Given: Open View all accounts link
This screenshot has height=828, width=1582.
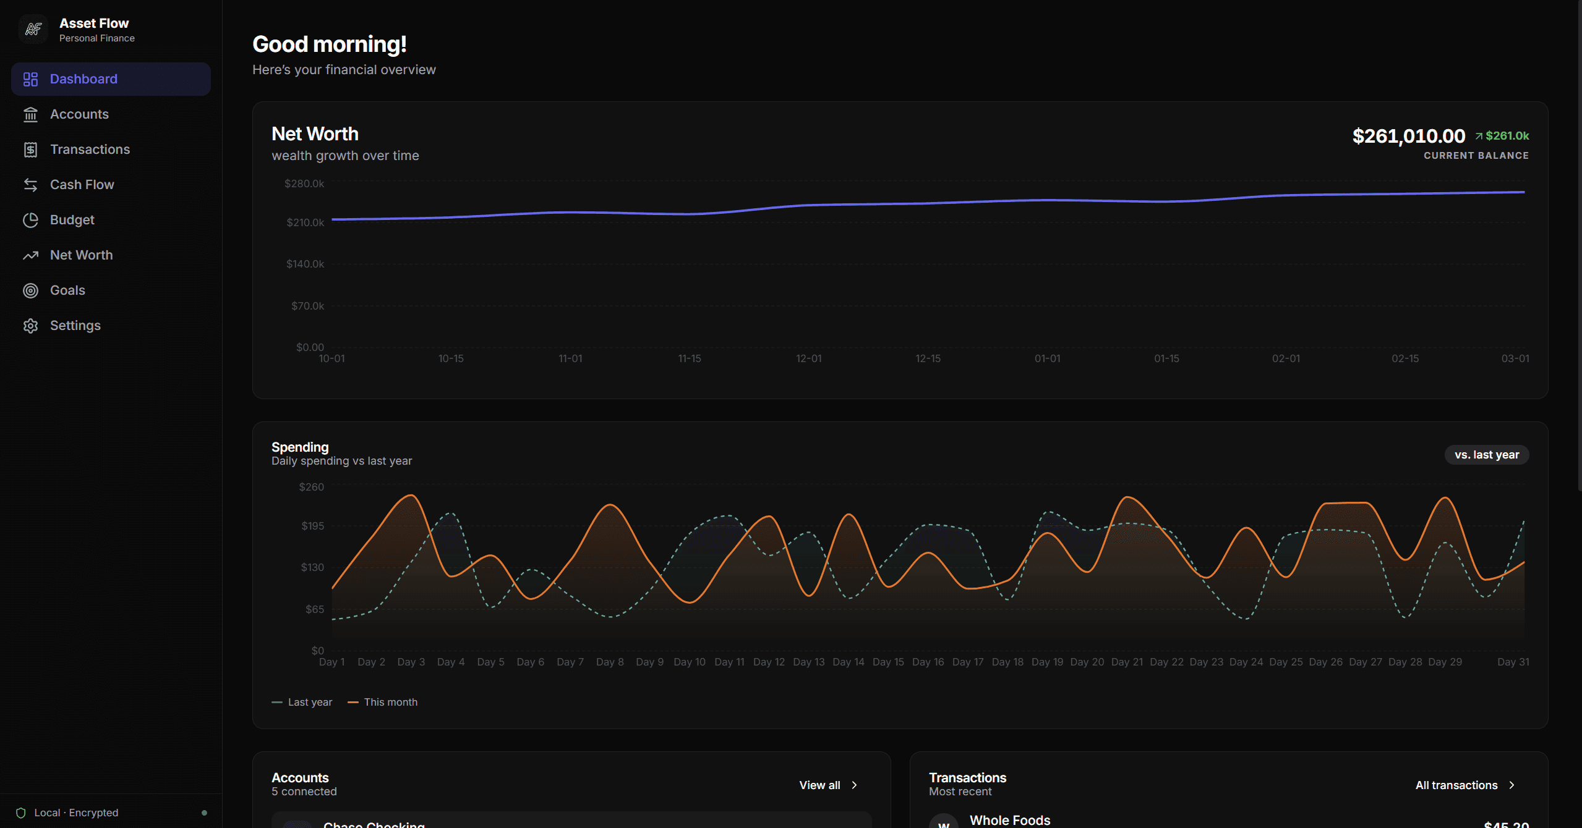Looking at the screenshot, I should point(819,785).
